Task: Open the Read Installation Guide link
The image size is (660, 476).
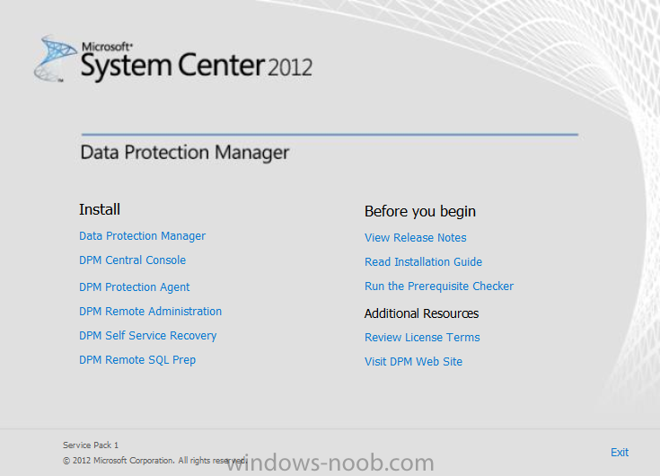Action: [423, 261]
